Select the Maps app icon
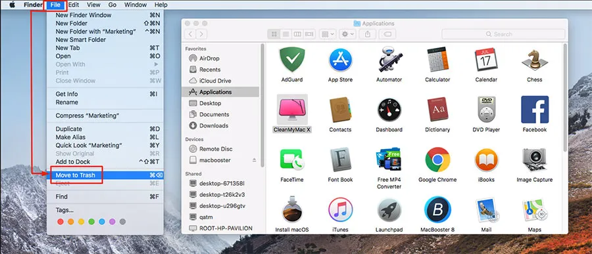Viewport: 592px width, 254px height. [x=535, y=210]
